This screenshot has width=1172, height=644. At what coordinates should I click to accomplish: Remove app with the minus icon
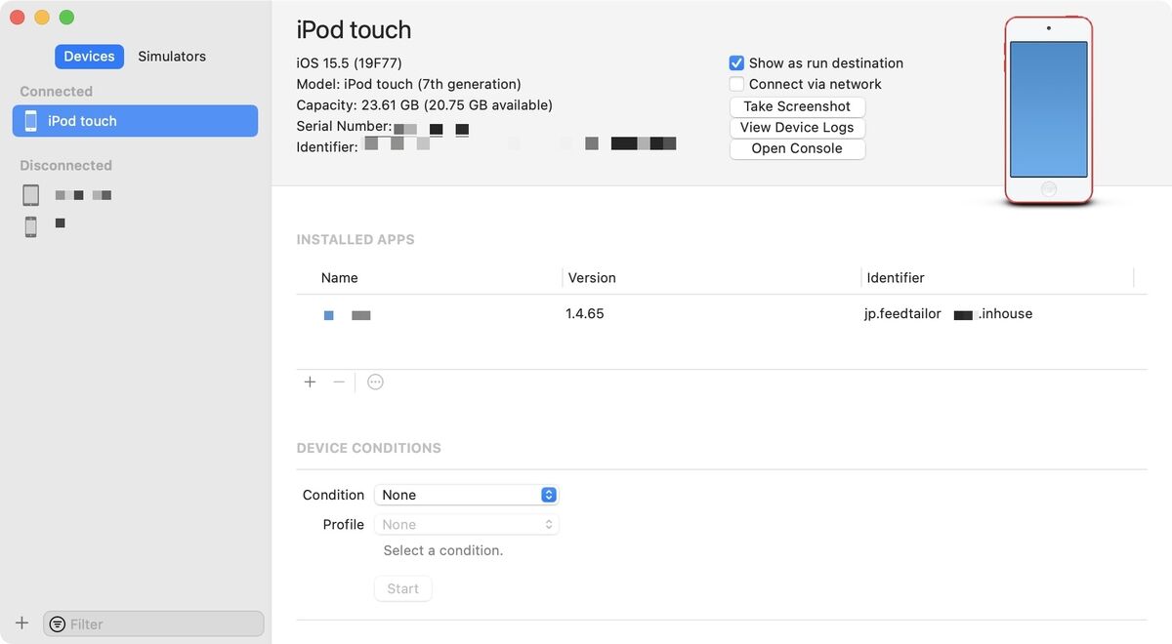point(339,382)
